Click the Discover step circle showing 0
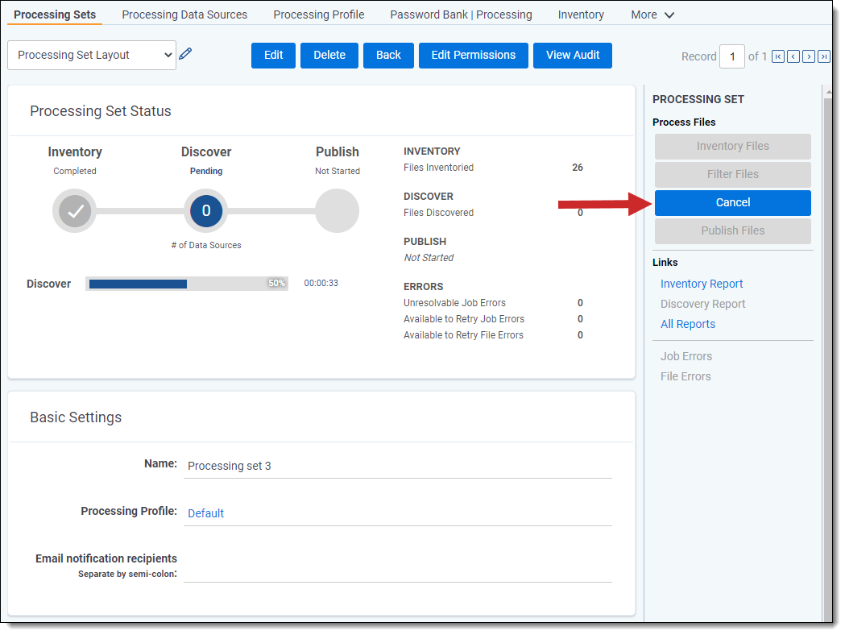The image size is (845, 635). (x=206, y=211)
